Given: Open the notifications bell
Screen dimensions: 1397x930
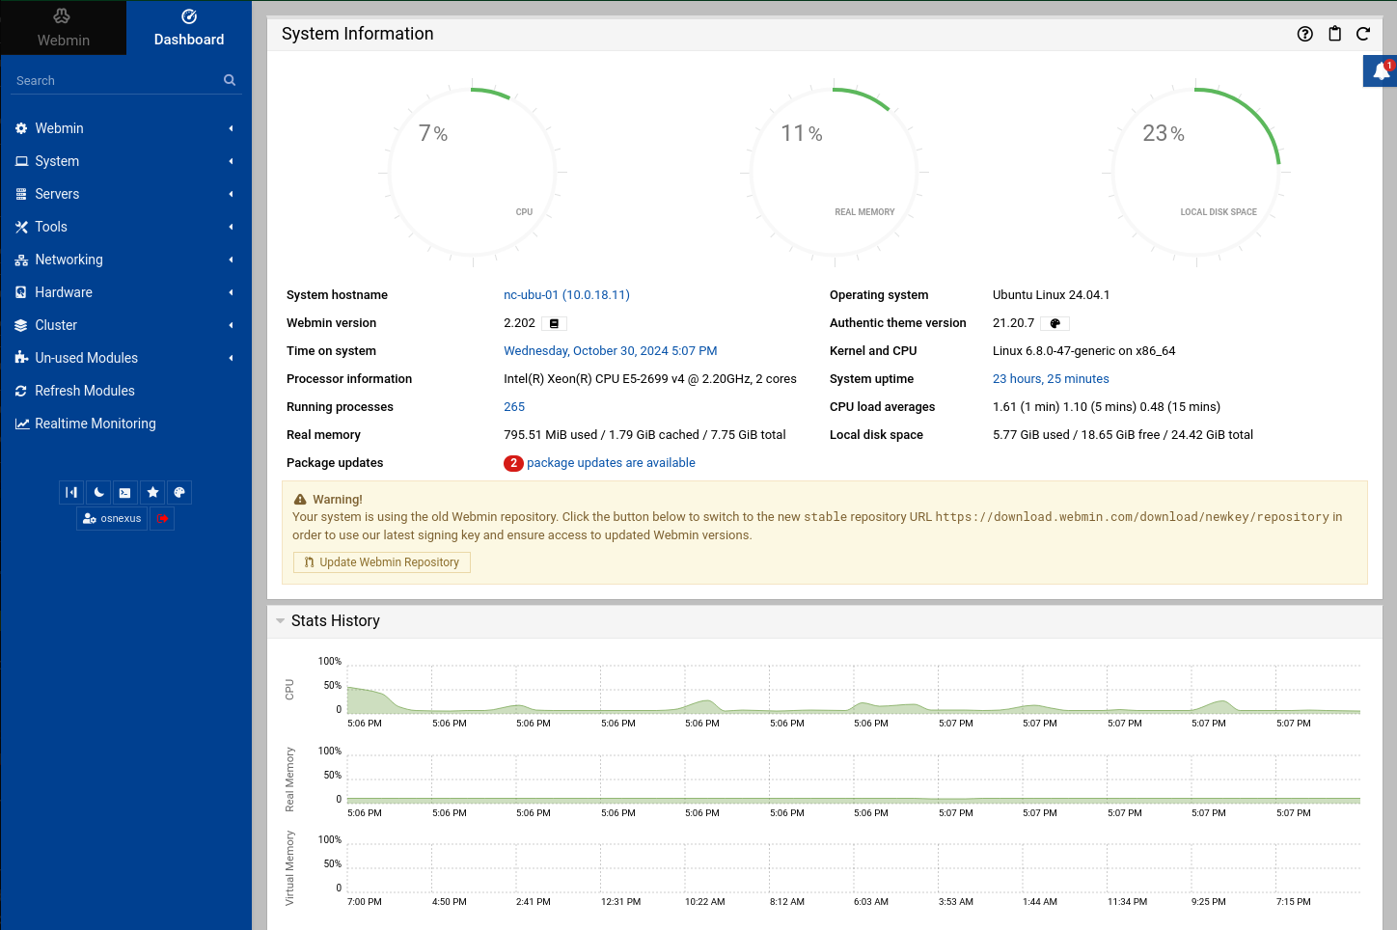Looking at the screenshot, I should pos(1381,71).
